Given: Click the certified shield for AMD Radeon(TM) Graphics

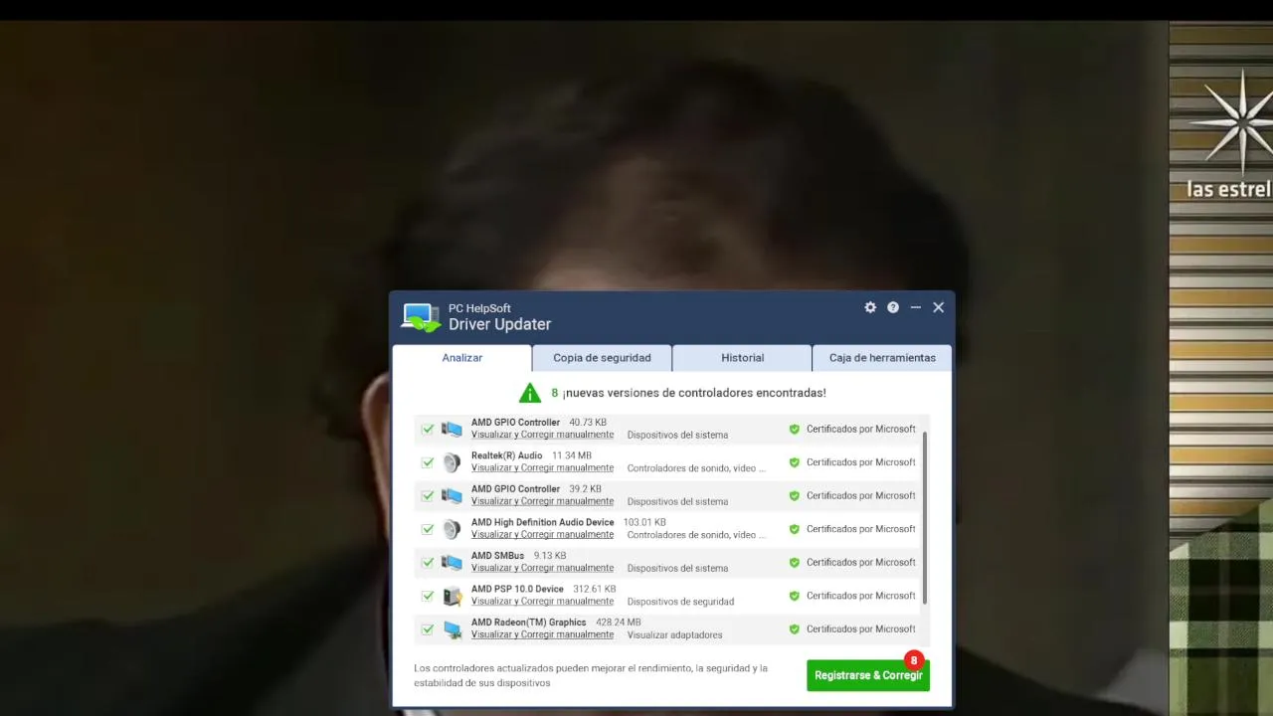Looking at the screenshot, I should point(795,629).
